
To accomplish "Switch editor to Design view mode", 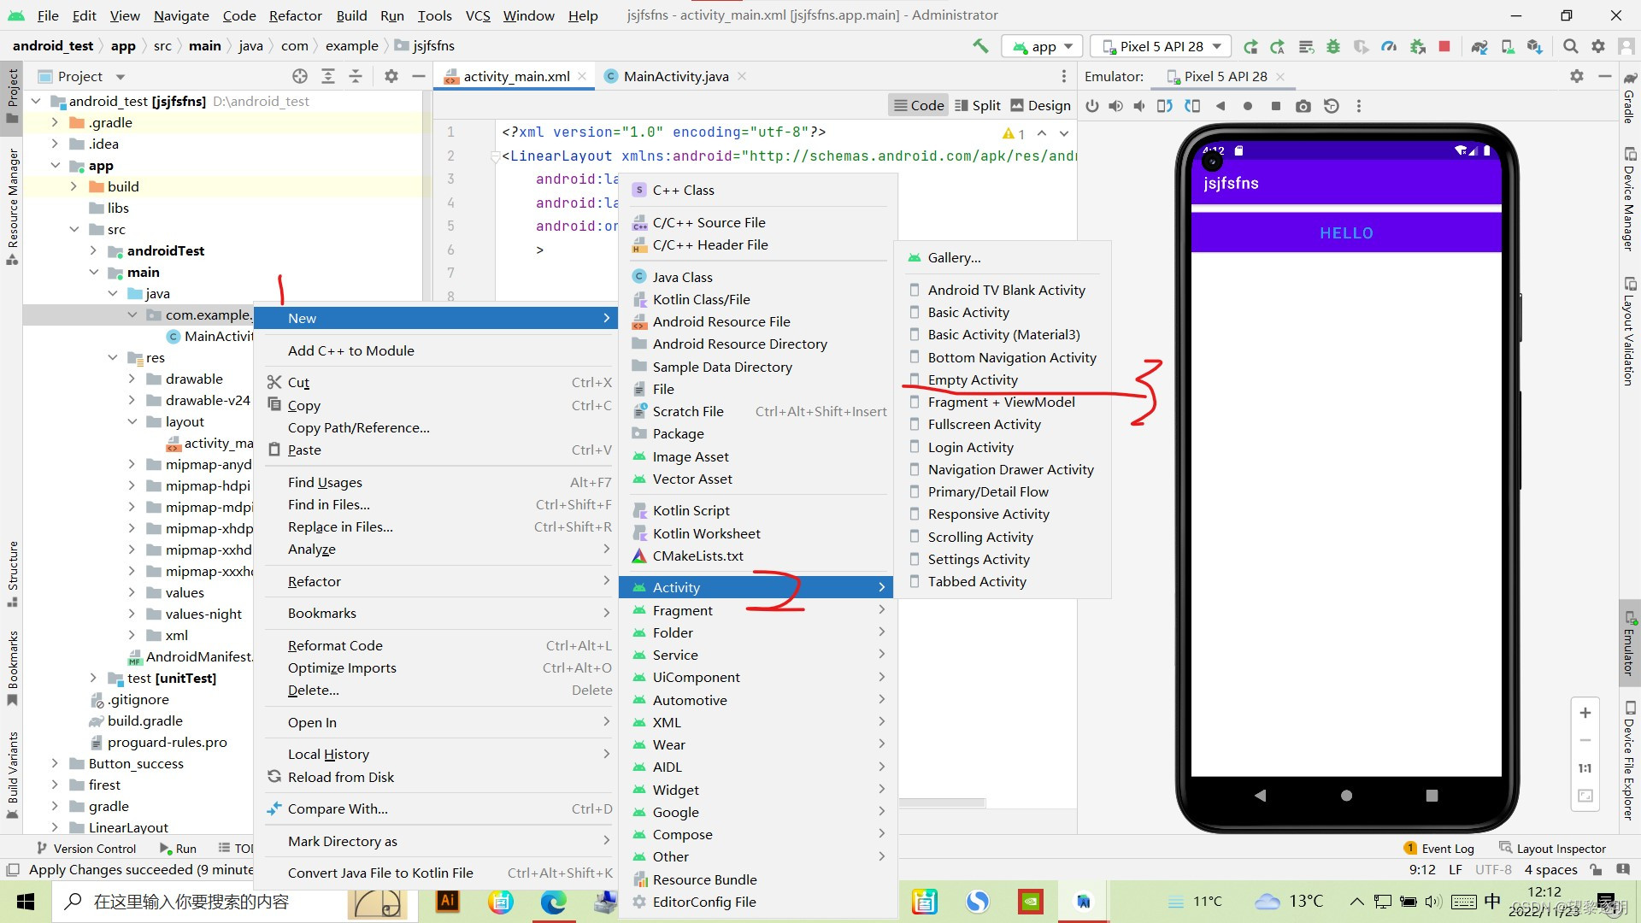I will click(x=1040, y=105).
